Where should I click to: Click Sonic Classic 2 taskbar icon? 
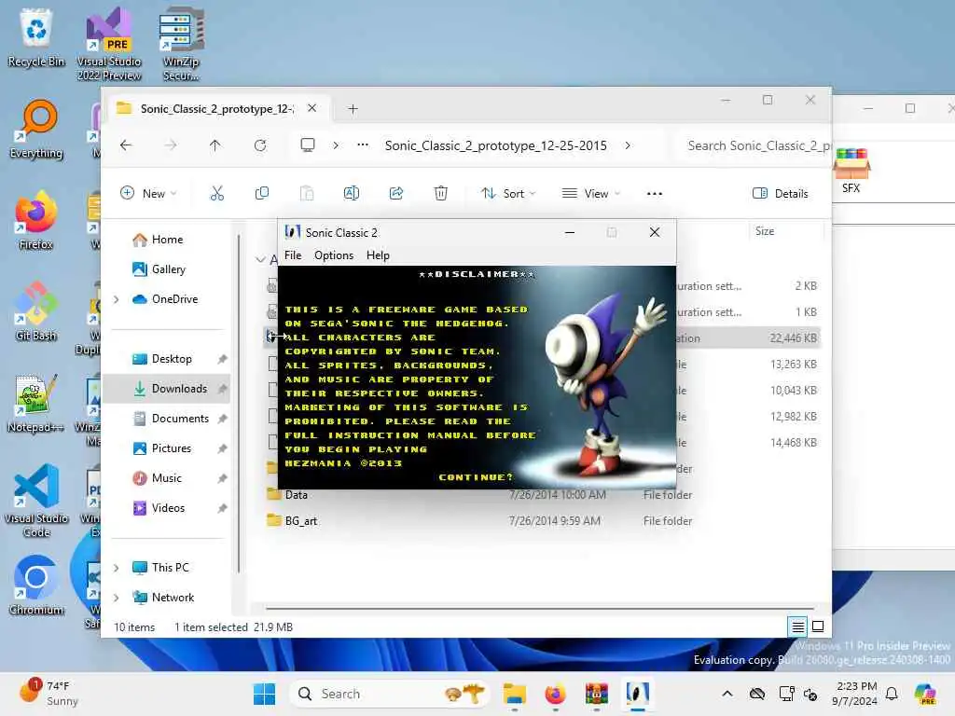(x=637, y=694)
